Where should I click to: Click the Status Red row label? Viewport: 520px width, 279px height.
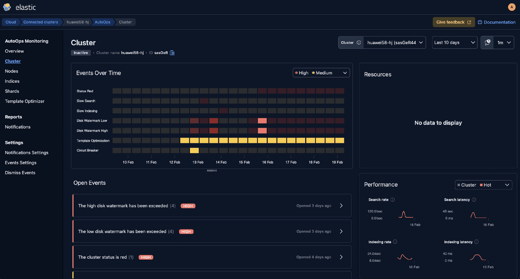[x=85, y=91]
